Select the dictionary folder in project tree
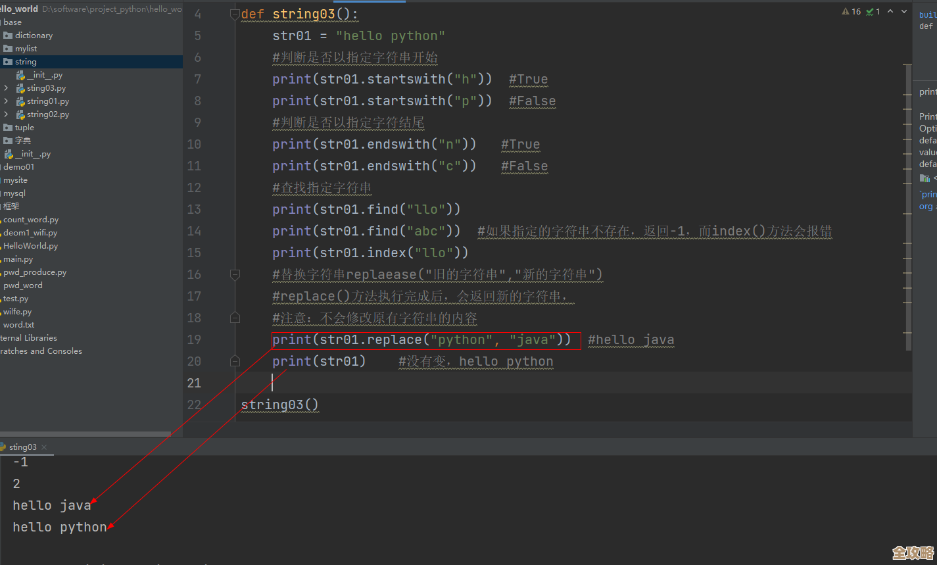The width and height of the screenshot is (937, 565). tap(34, 36)
